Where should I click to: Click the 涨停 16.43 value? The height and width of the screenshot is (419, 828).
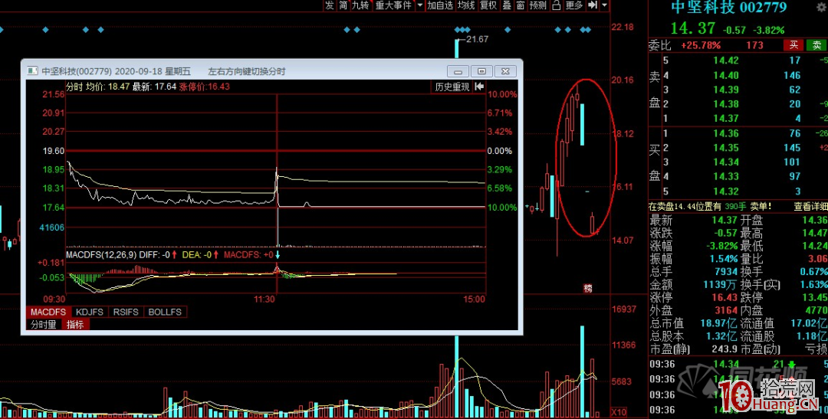[724, 297]
